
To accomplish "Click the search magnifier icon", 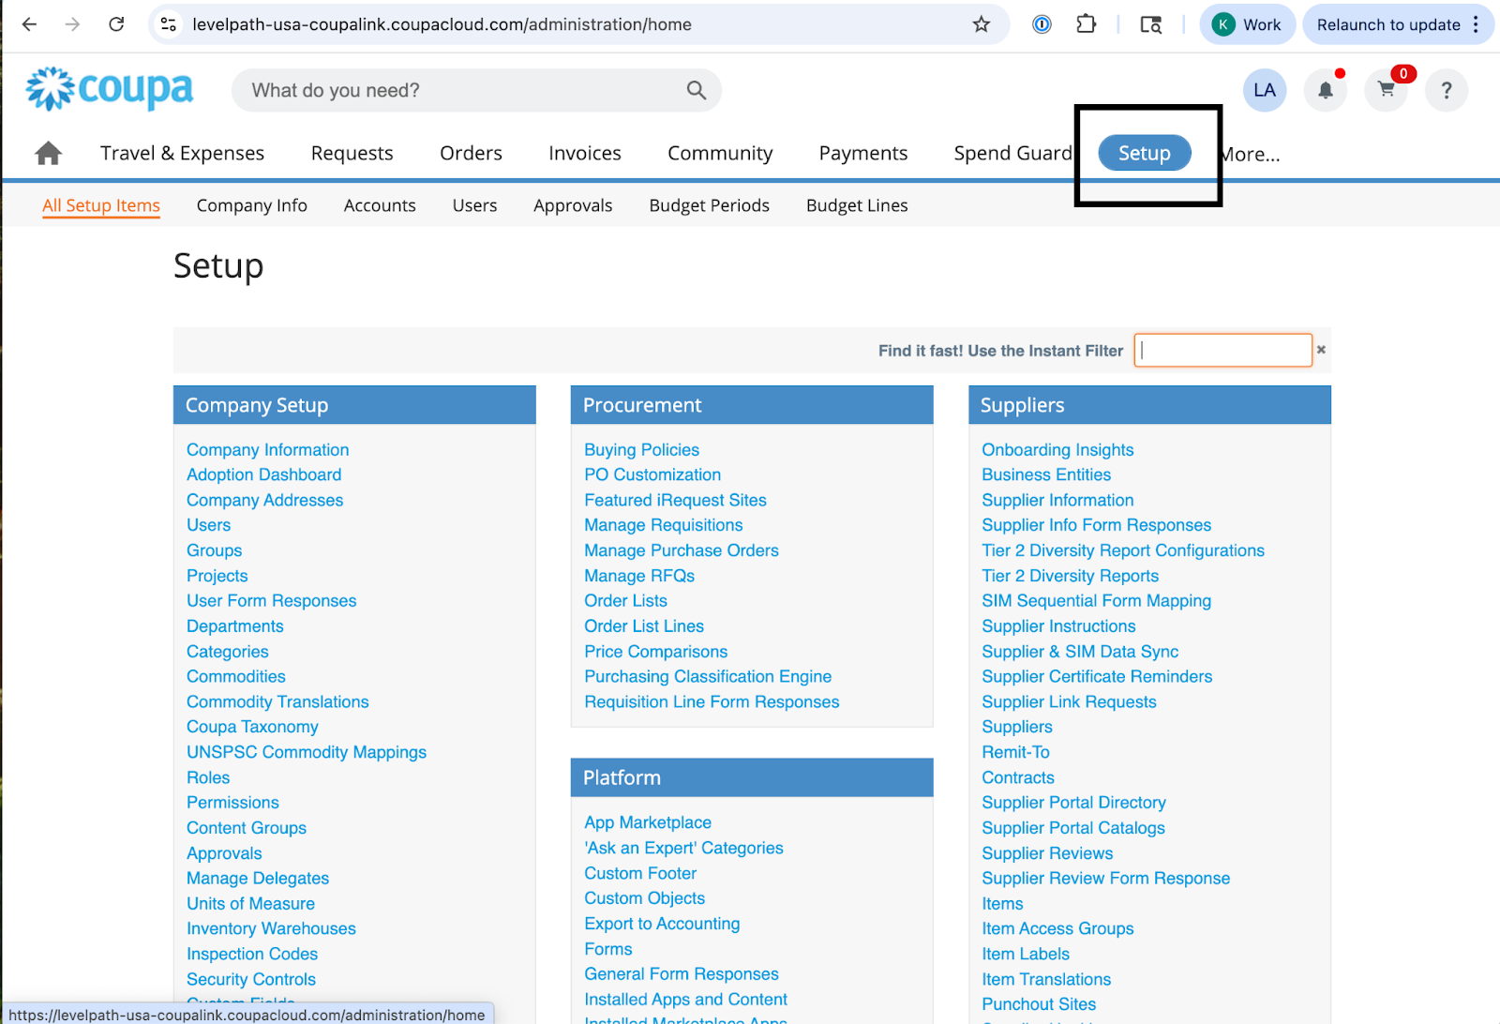I will pyautogui.click(x=696, y=90).
